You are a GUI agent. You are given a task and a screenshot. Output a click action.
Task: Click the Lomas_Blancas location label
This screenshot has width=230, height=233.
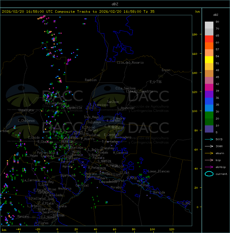point(159,171)
